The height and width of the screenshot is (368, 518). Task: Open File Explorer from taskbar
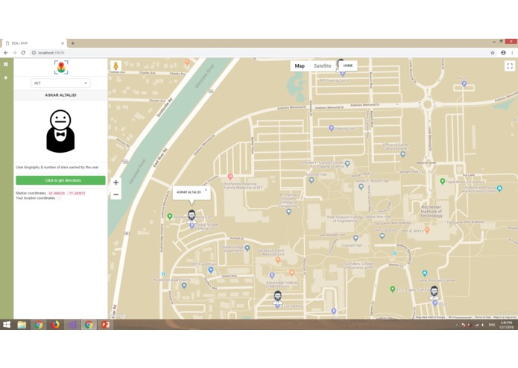[x=22, y=325]
